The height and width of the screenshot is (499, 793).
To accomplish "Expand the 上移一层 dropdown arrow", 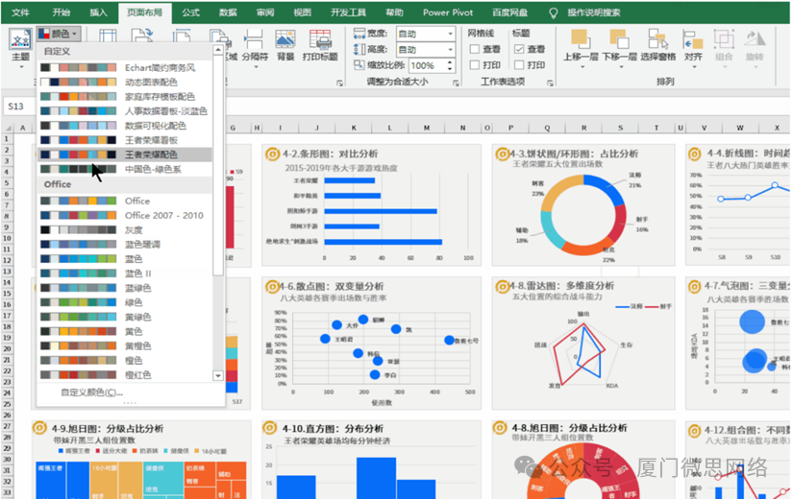I will [x=582, y=67].
